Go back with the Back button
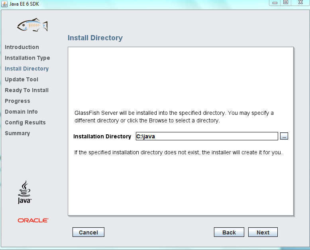The image size is (310, 250). pyautogui.click(x=229, y=232)
